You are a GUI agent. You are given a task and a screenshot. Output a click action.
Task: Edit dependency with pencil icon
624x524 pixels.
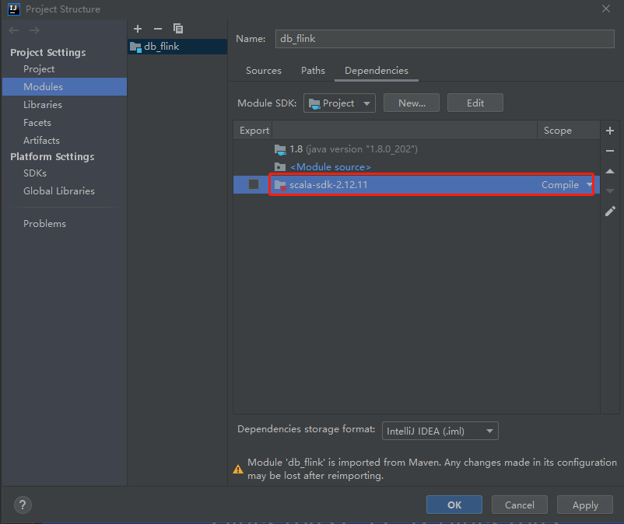pyautogui.click(x=610, y=211)
